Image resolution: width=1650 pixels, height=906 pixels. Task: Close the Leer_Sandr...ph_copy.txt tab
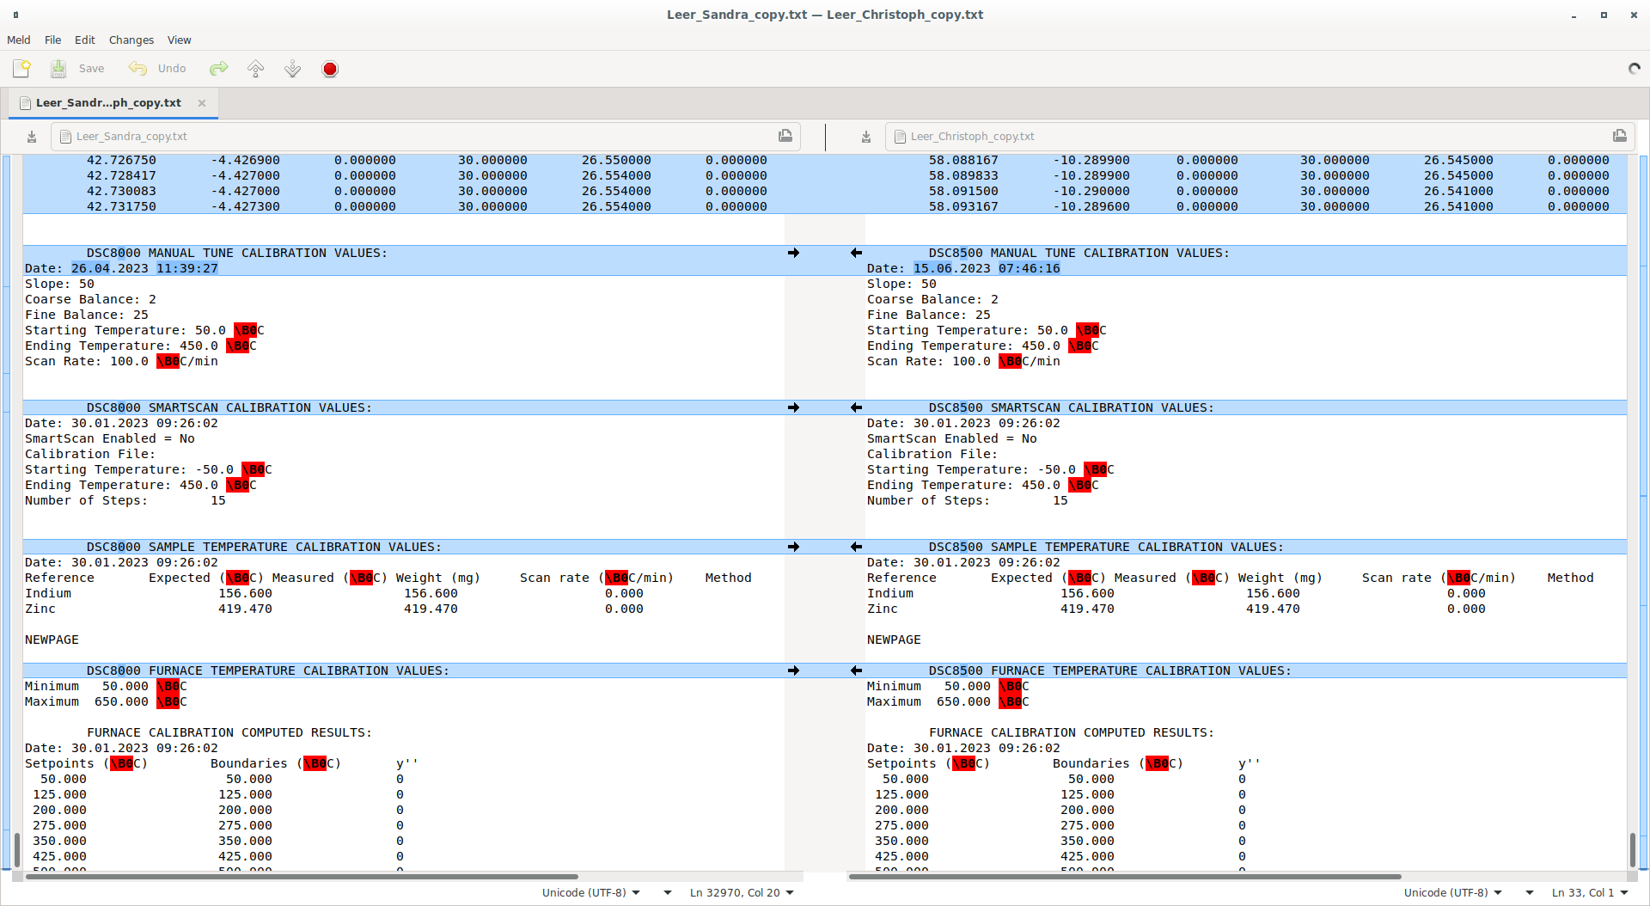coord(202,103)
